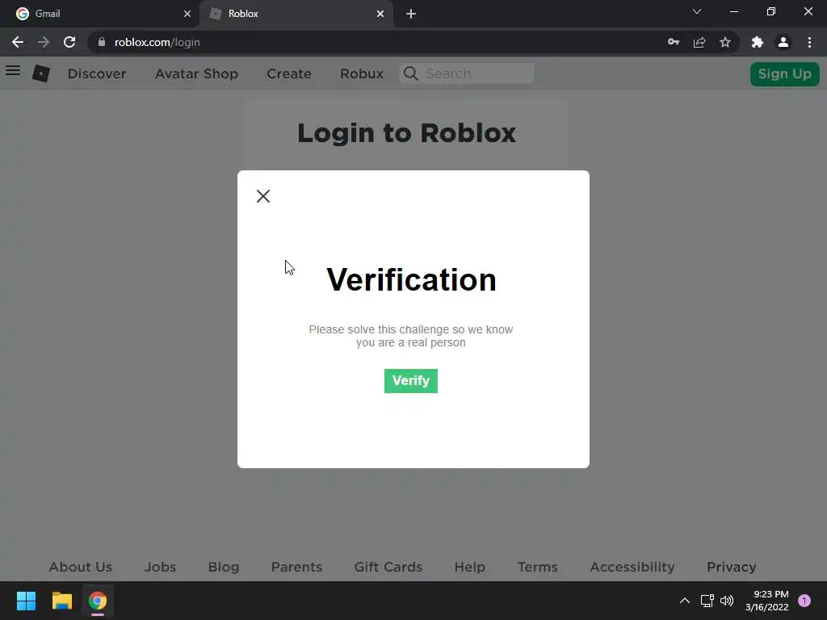827x620 pixels.
Task: Open the Roblox hamburger navigation menu
Action: point(13,70)
